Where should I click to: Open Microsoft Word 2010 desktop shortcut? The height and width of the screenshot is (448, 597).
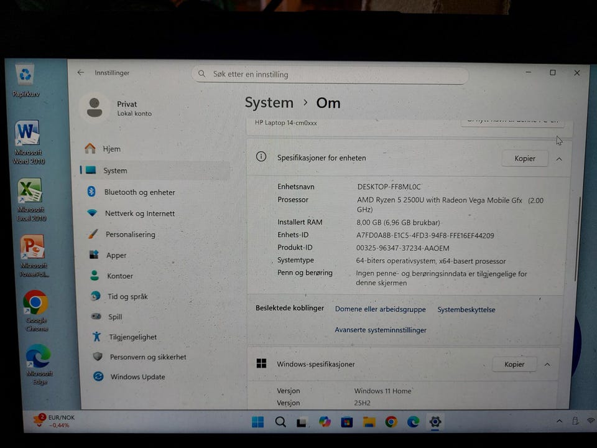28,142
